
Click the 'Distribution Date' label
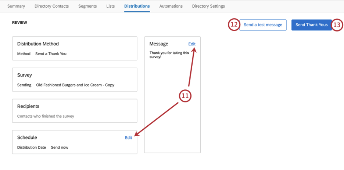(32, 147)
